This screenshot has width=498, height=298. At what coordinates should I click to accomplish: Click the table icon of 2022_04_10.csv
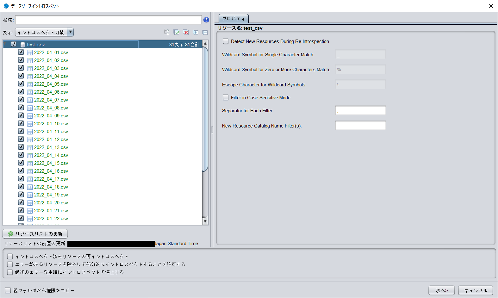click(x=30, y=124)
